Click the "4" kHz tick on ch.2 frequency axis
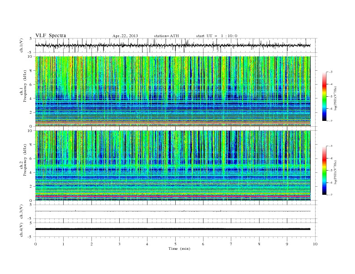This screenshot has width=355, height=274. pyautogui.click(x=31, y=173)
